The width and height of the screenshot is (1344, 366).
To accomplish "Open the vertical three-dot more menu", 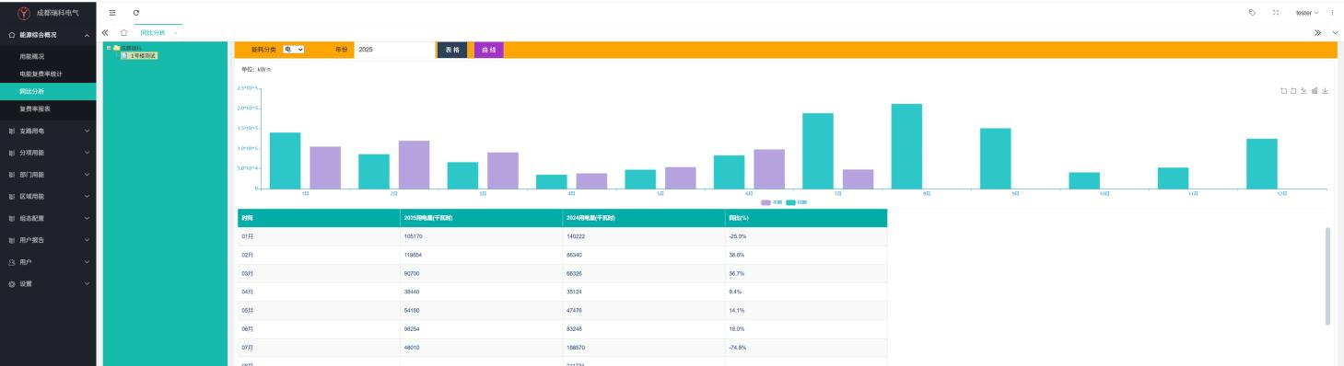I will (x=1332, y=12).
